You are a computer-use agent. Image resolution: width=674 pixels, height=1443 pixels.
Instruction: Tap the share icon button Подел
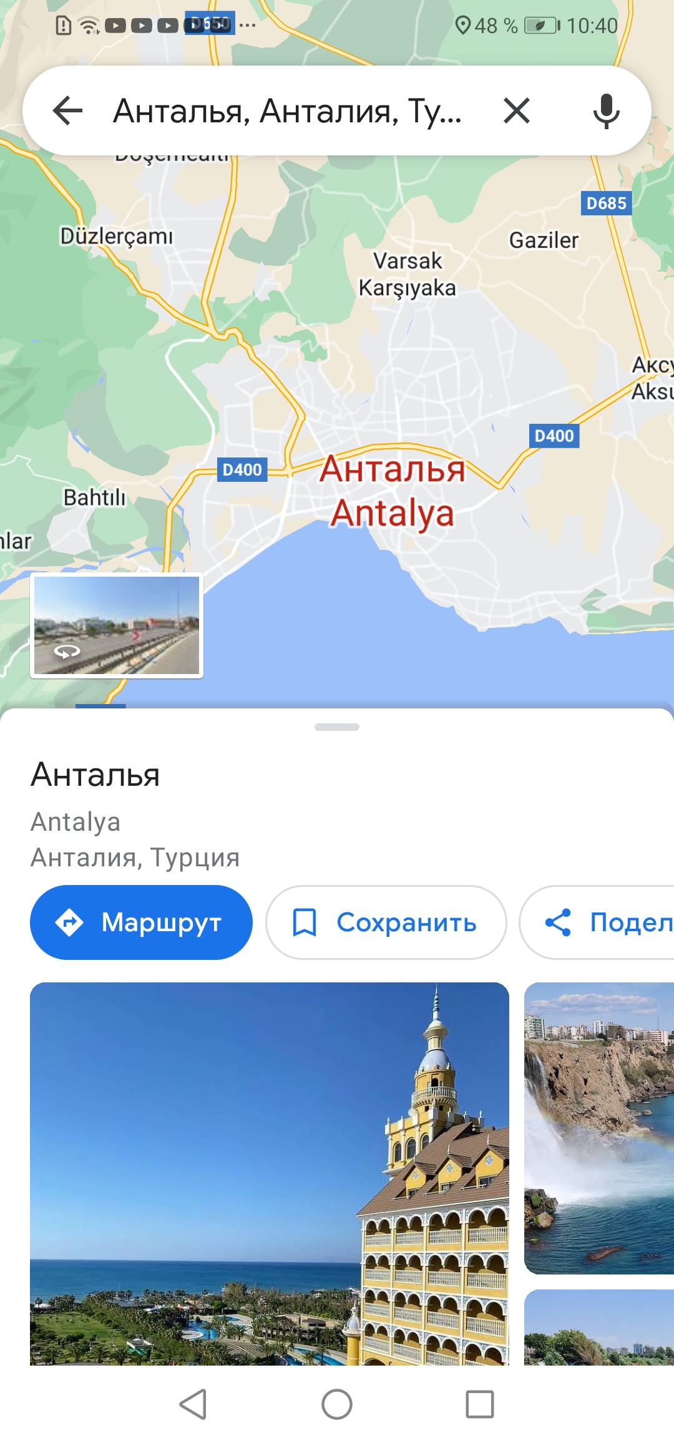(597, 922)
